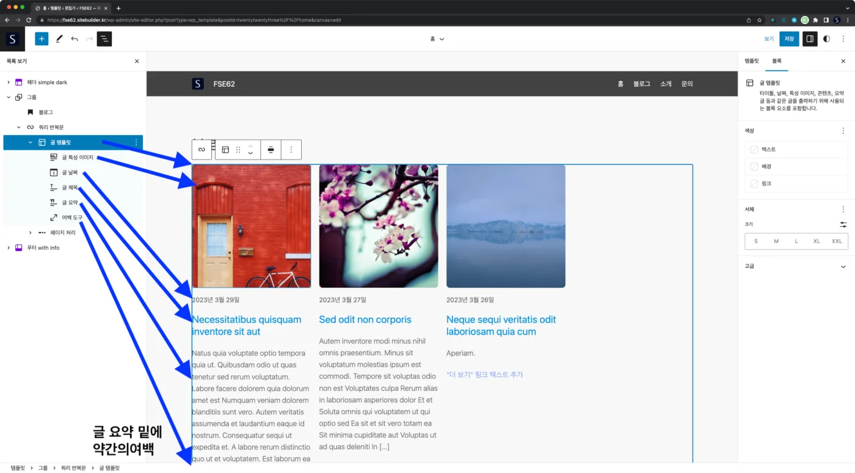
Task: Click the red door featured image
Action: point(251,226)
